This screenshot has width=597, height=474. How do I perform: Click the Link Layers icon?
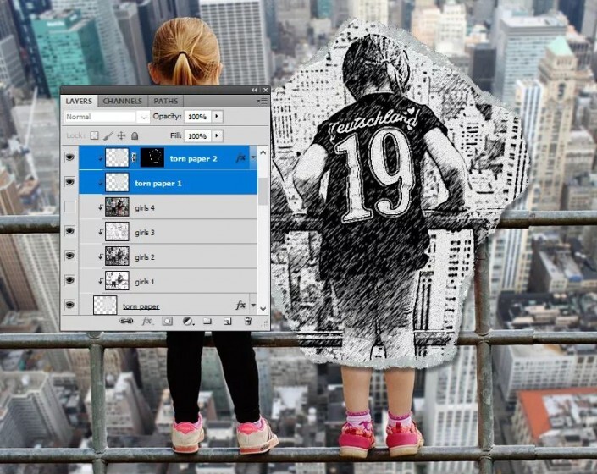pos(126,322)
